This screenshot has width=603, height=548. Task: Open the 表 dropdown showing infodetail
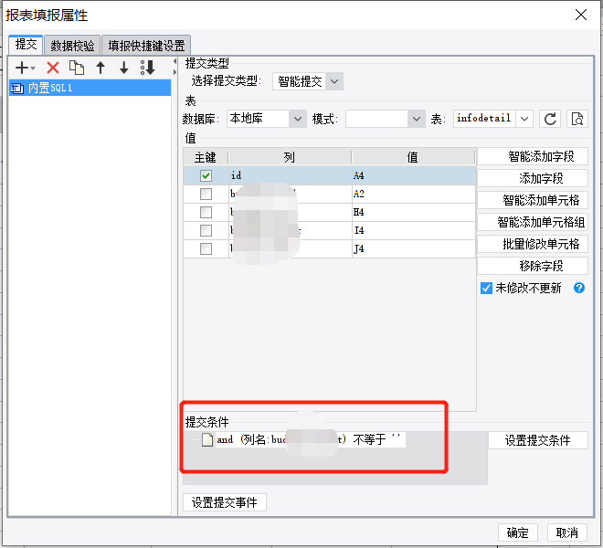(x=524, y=119)
